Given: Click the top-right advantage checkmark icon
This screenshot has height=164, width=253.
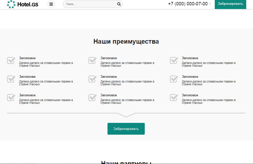Looking at the screenshot, I should coord(174,60).
